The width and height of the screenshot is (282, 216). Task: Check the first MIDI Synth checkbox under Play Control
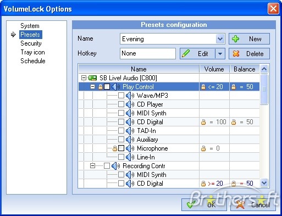(121, 113)
